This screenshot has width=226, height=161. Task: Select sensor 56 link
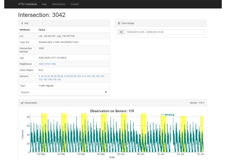[59, 76]
